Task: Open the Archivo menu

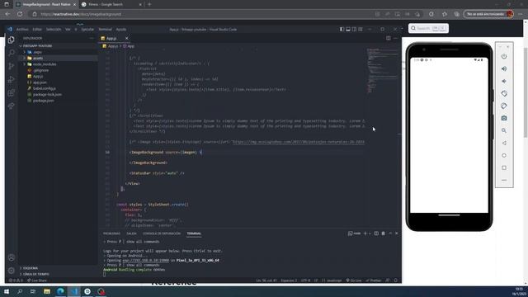Action: 22,30
